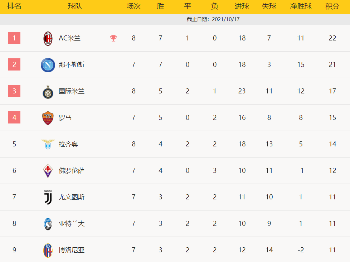Click the 排名 column header
This screenshot has height=262, width=350.
(14, 6)
